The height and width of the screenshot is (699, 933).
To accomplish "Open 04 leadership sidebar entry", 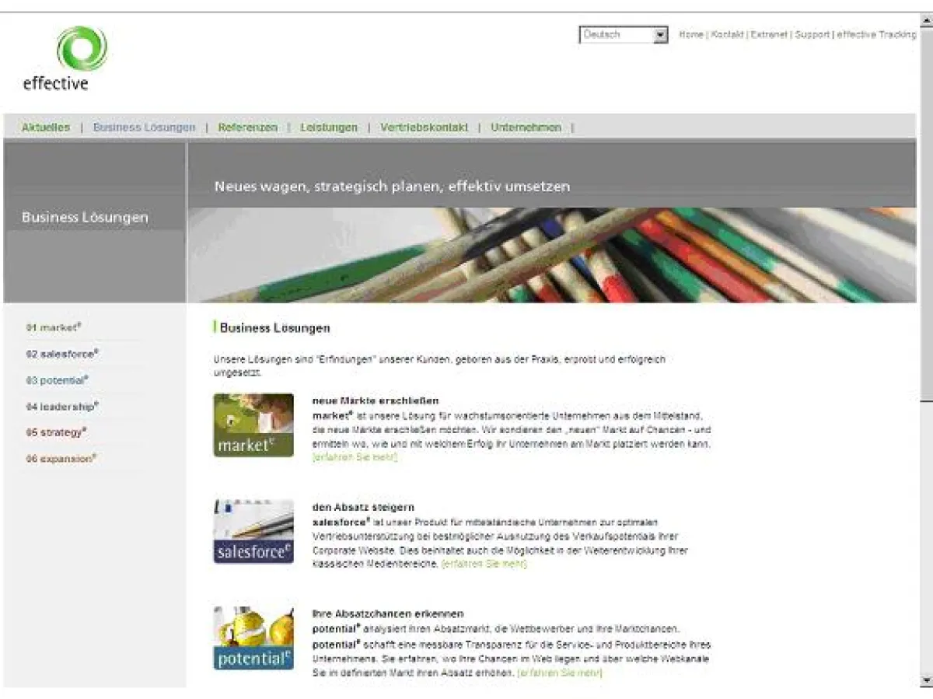I will (x=62, y=407).
